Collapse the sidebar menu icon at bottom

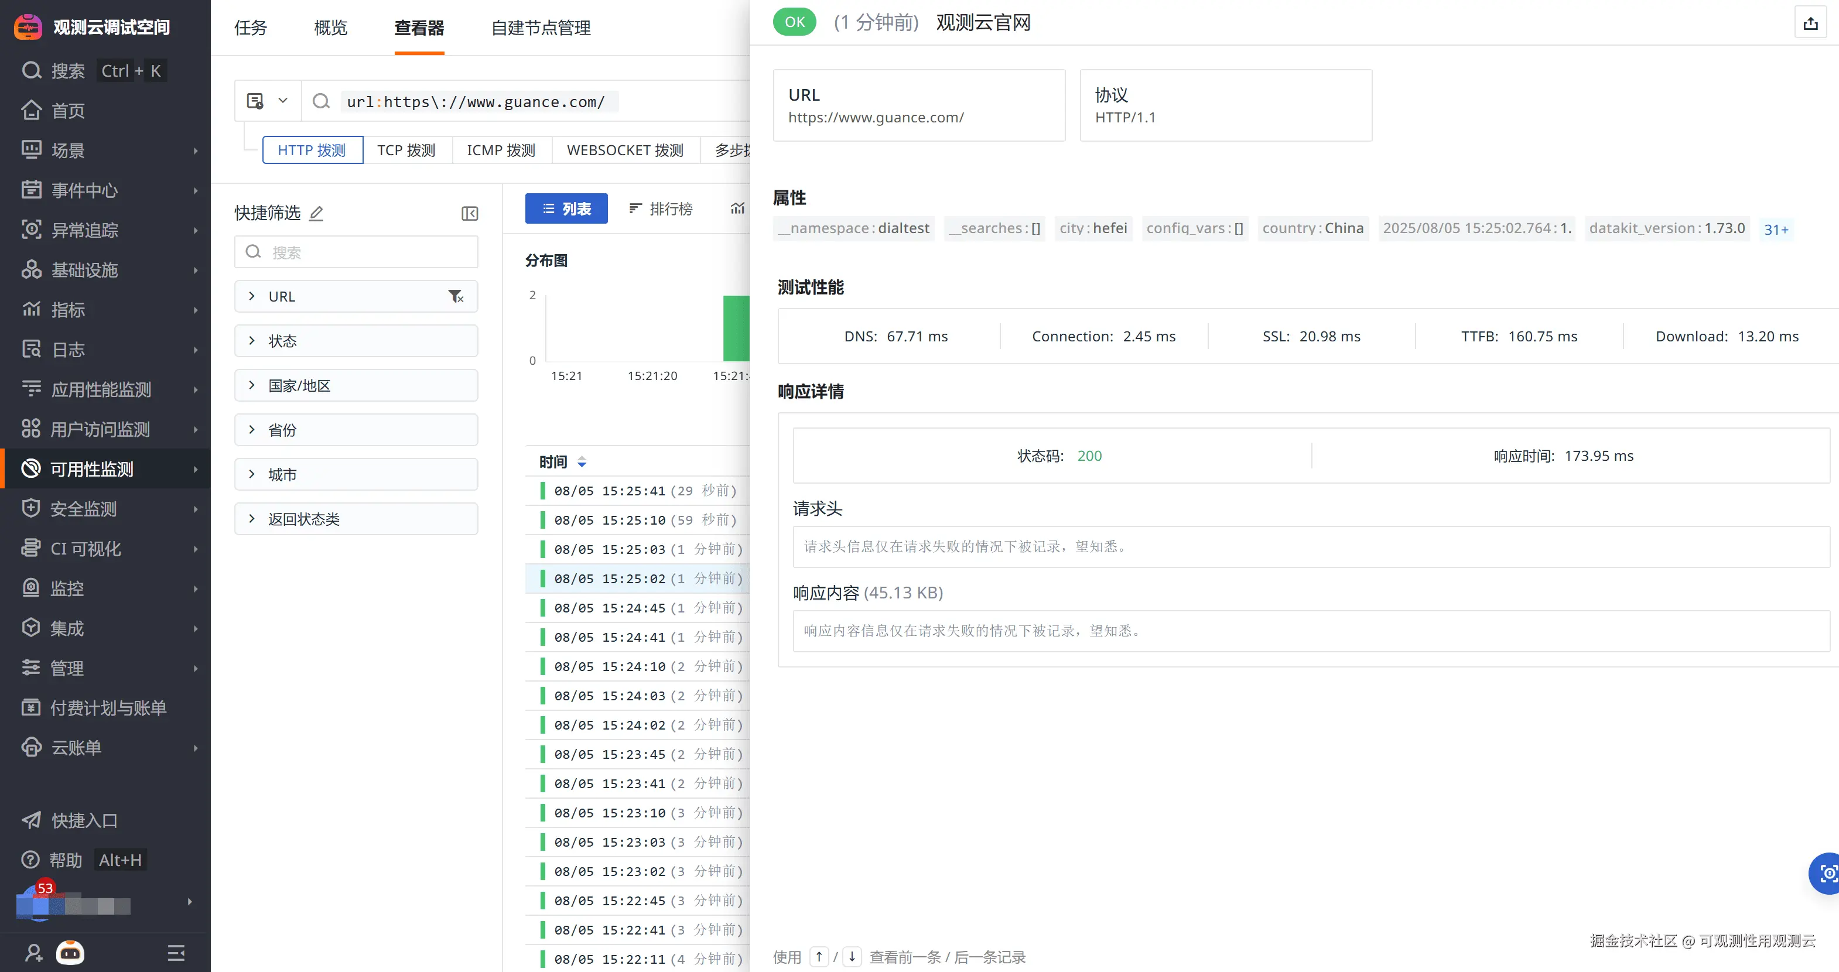pos(176,952)
